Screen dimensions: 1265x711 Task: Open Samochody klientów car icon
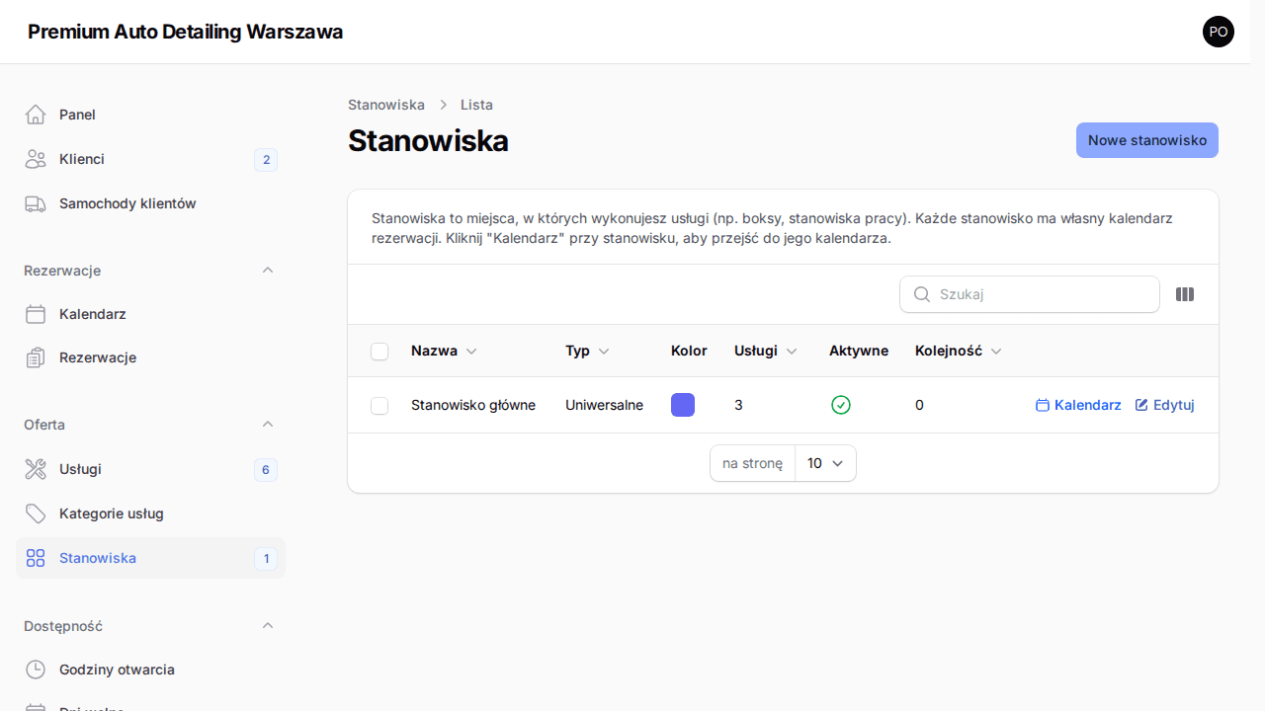tap(36, 203)
